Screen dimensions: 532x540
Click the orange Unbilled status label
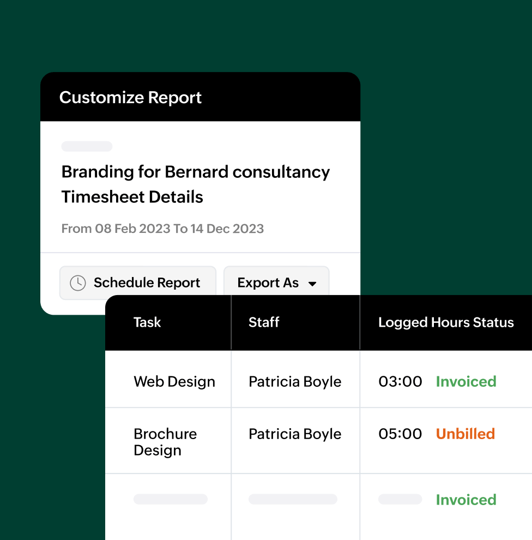pos(465,434)
